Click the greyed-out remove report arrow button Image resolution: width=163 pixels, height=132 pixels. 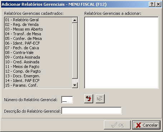click(100, 99)
